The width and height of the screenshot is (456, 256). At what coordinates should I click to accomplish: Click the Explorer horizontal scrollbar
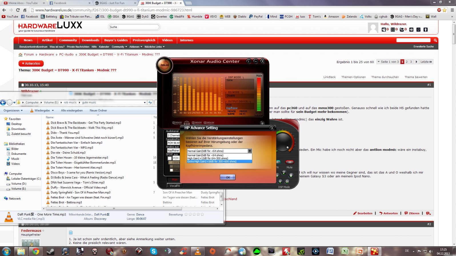(114, 209)
